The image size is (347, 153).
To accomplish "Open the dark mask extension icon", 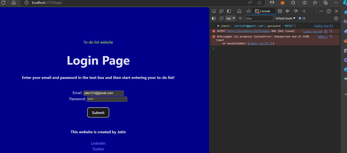I will tap(272, 3).
